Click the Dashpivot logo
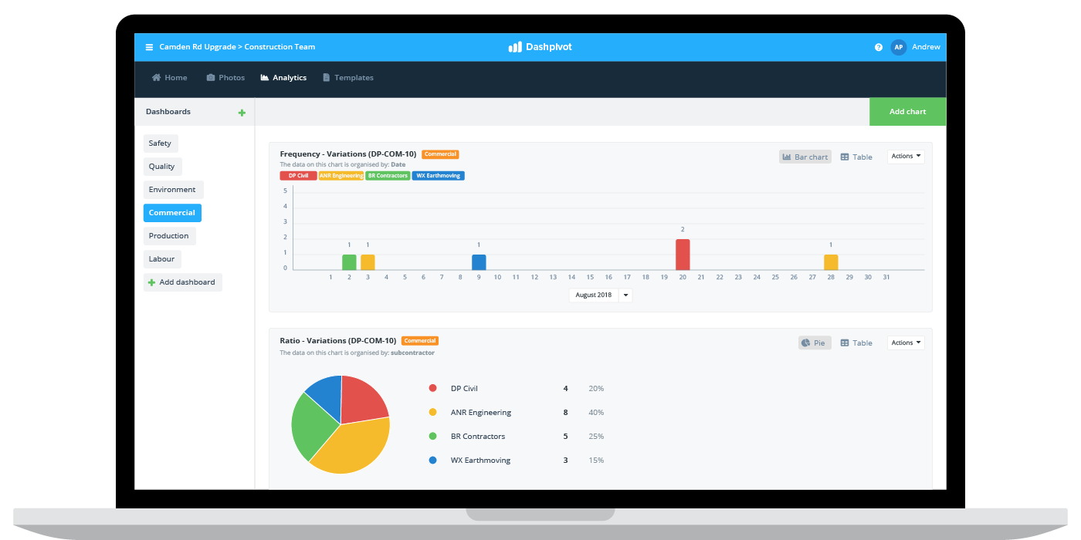This screenshot has height=540, width=1081. click(540, 47)
